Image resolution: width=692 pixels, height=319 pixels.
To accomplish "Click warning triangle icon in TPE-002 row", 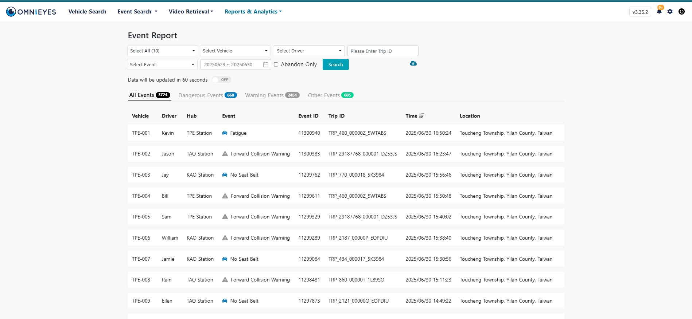I will point(225,154).
